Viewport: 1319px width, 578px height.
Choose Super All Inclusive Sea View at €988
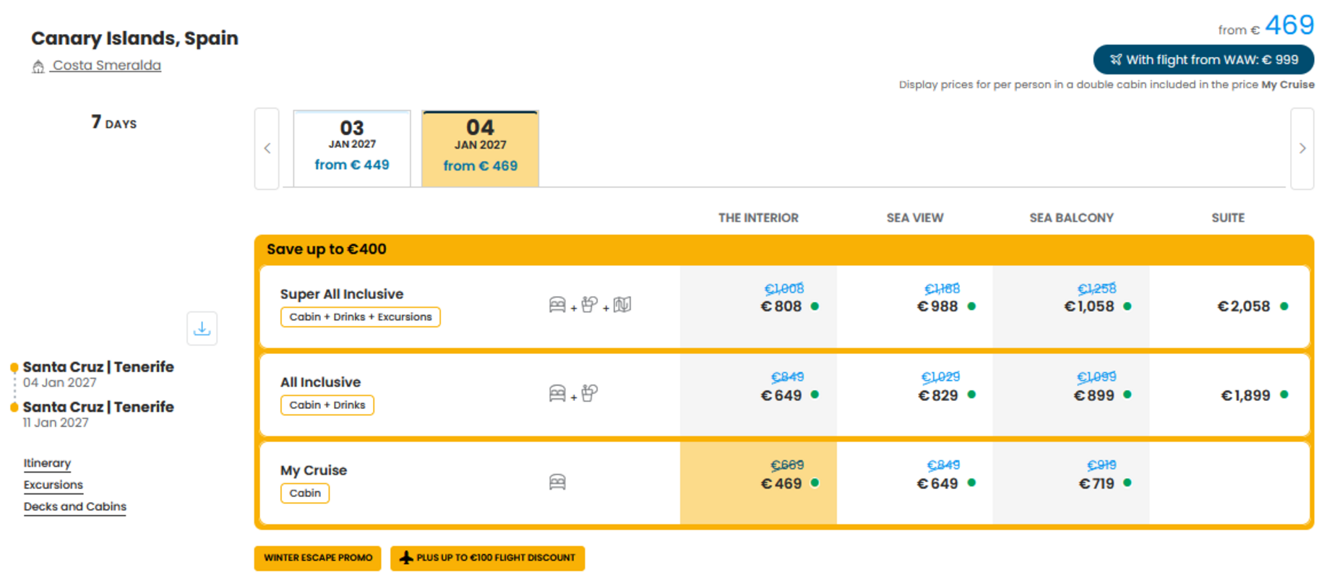click(915, 306)
